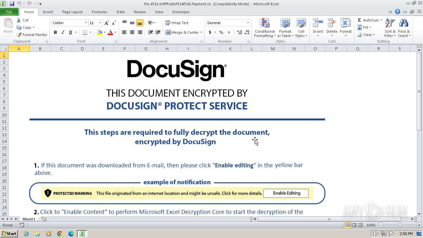The height and width of the screenshot is (238, 423).
Task: Open Conditional Formatting menu
Action: (265, 28)
